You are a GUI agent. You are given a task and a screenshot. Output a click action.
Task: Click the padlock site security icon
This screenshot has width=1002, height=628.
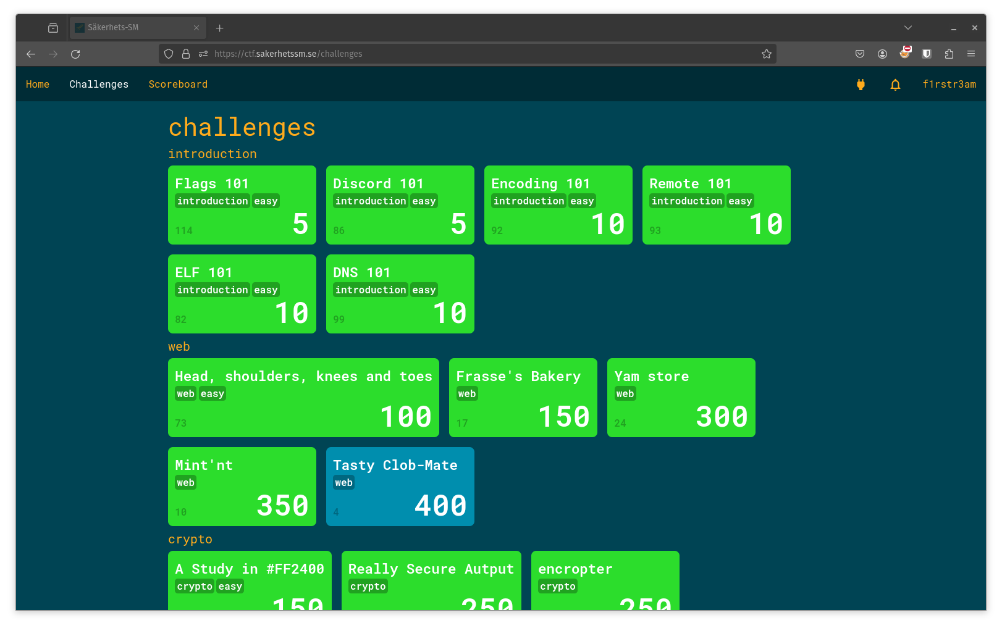pos(186,54)
